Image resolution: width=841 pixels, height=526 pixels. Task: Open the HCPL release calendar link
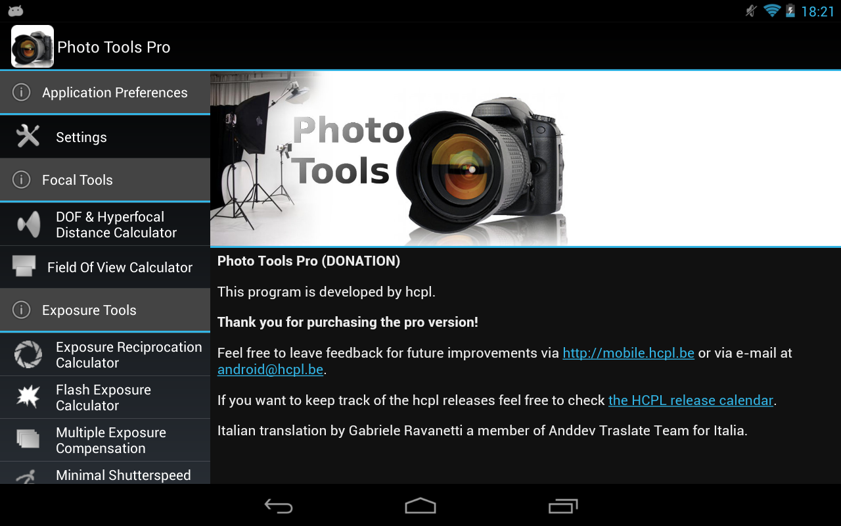pyautogui.click(x=690, y=400)
